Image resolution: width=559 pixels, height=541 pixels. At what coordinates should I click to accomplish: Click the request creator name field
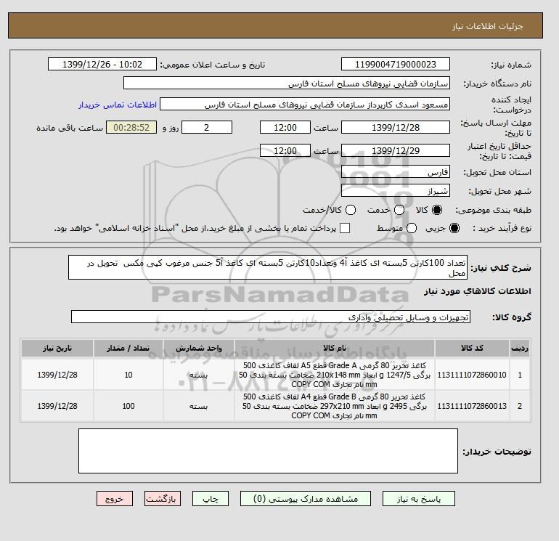click(305, 105)
